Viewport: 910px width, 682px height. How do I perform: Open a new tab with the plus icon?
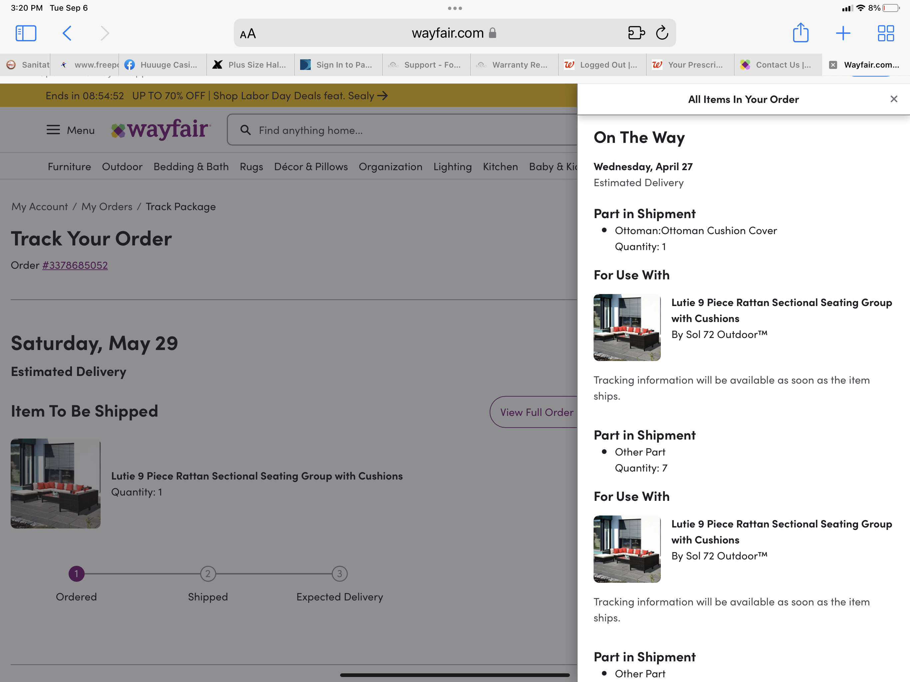pos(843,33)
